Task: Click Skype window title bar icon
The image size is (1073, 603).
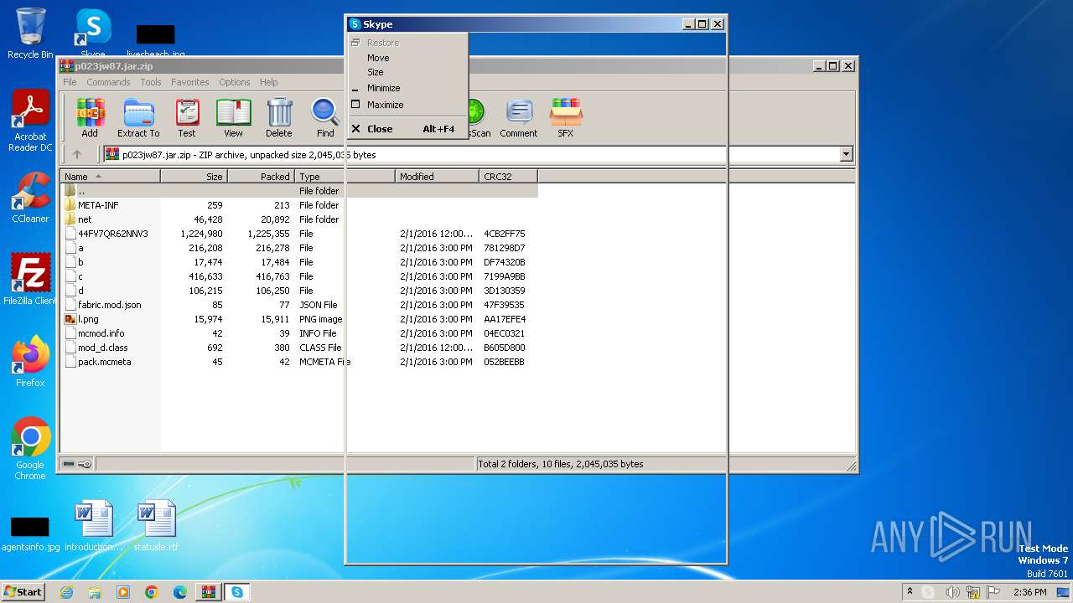Action: click(x=355, y=24)
